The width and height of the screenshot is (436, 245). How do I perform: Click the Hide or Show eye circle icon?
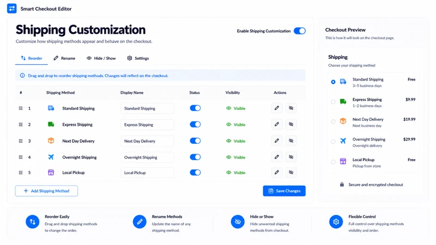(x=238, y=222)
